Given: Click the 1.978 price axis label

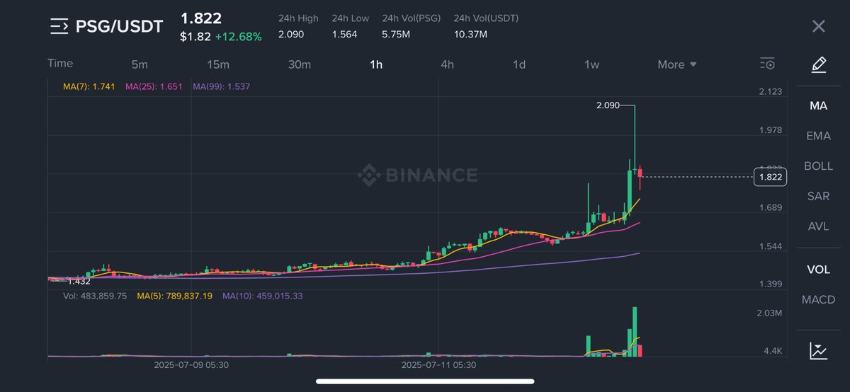Looking at the screenshot, I should pyautogui.click(x=770, y=130).
